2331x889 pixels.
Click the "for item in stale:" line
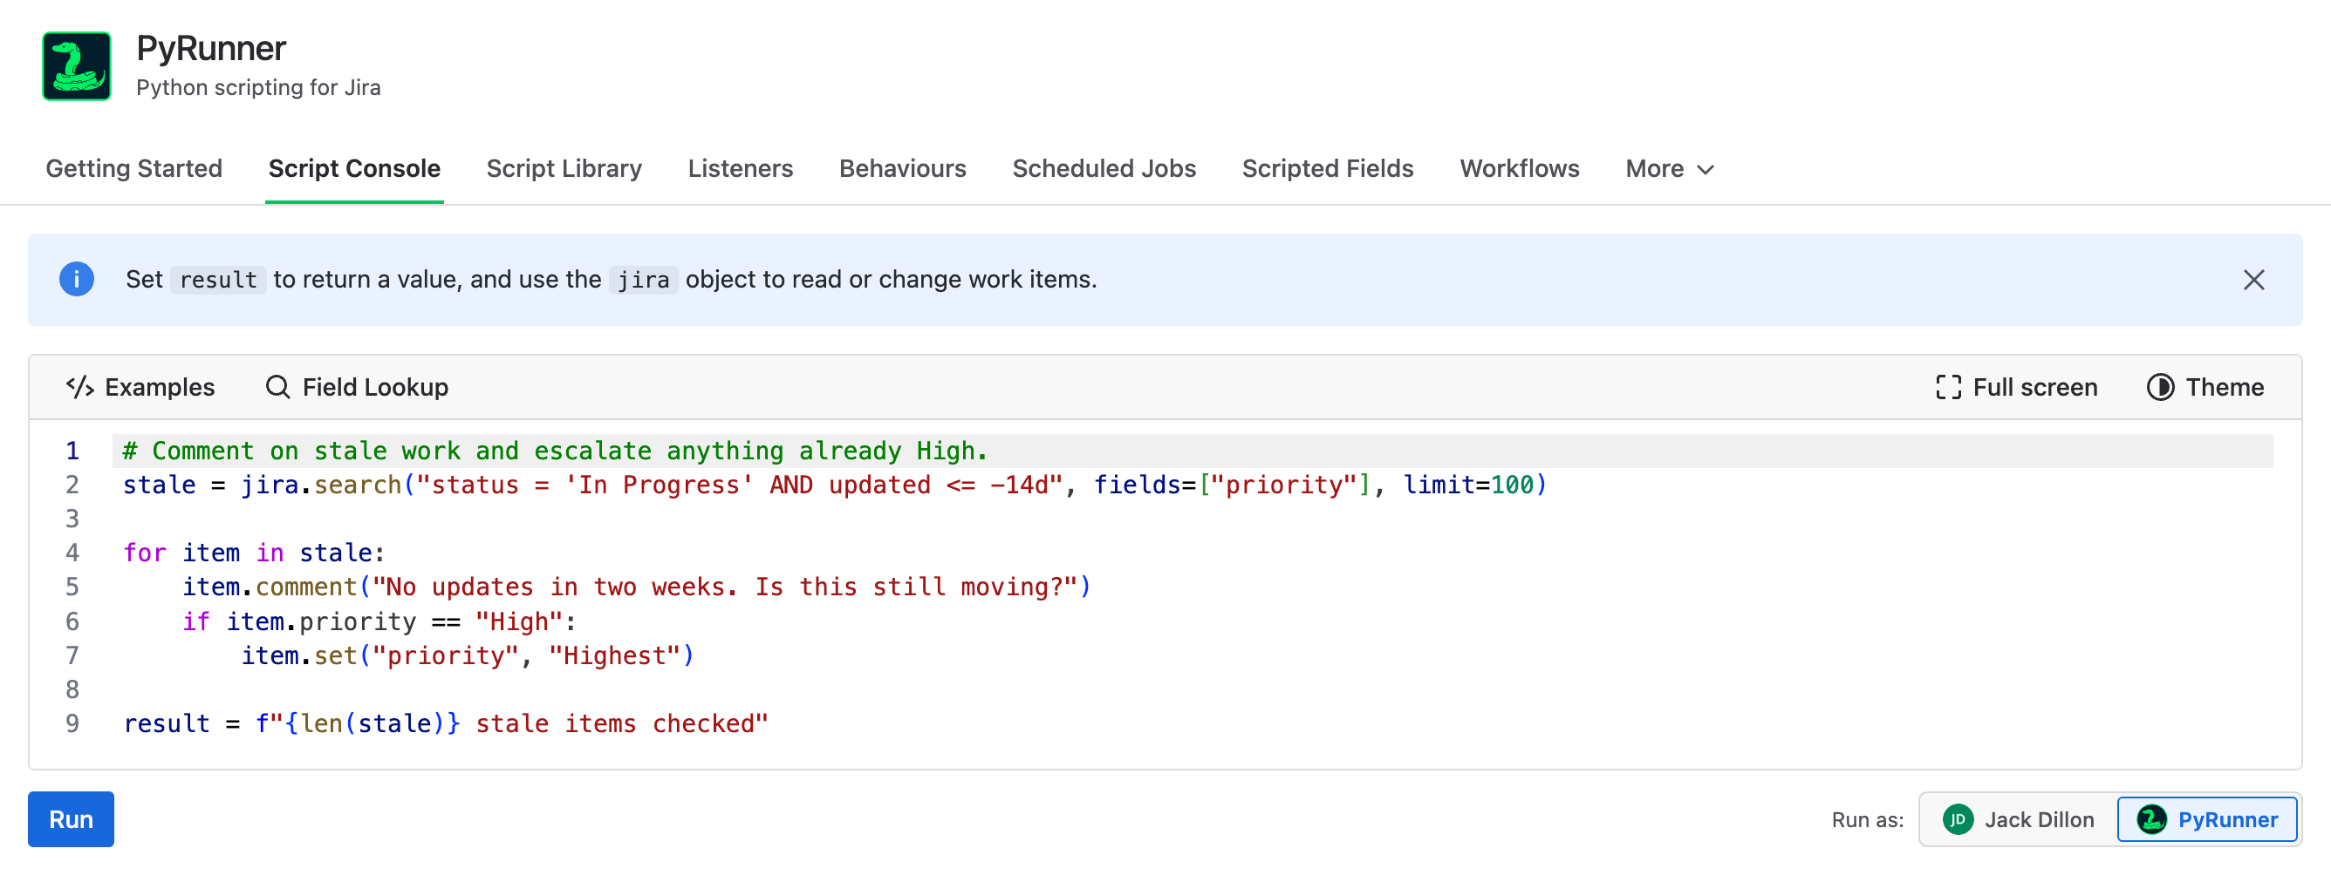(x=254, y=553)
